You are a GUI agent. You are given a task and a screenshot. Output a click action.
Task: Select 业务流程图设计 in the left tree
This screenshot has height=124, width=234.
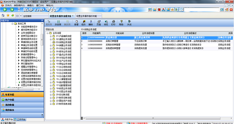29,33
